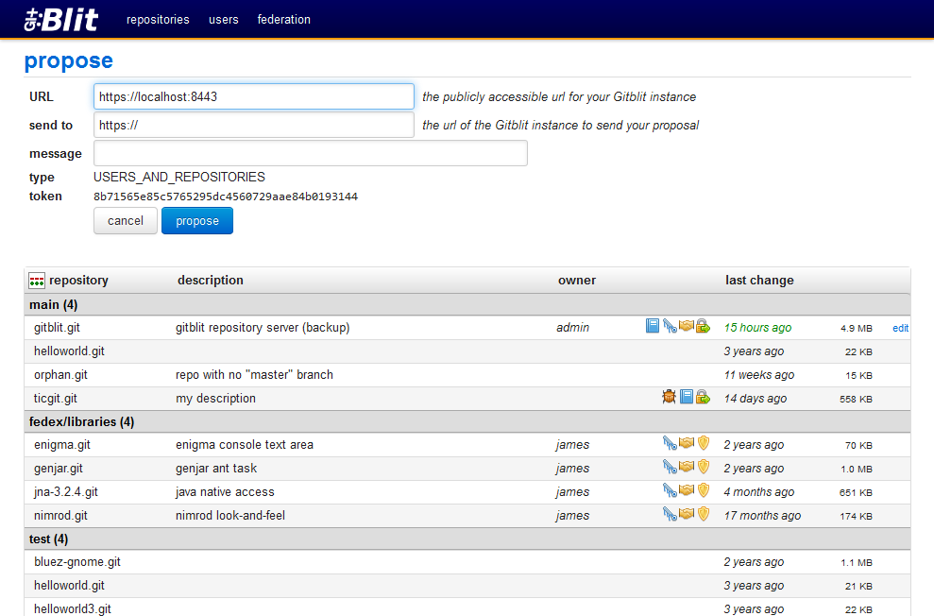Click the padlock icon on ticgit.git row

703,398
